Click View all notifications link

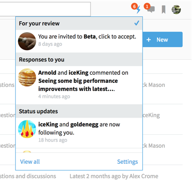pyautogui.click(x=30, y=162)
